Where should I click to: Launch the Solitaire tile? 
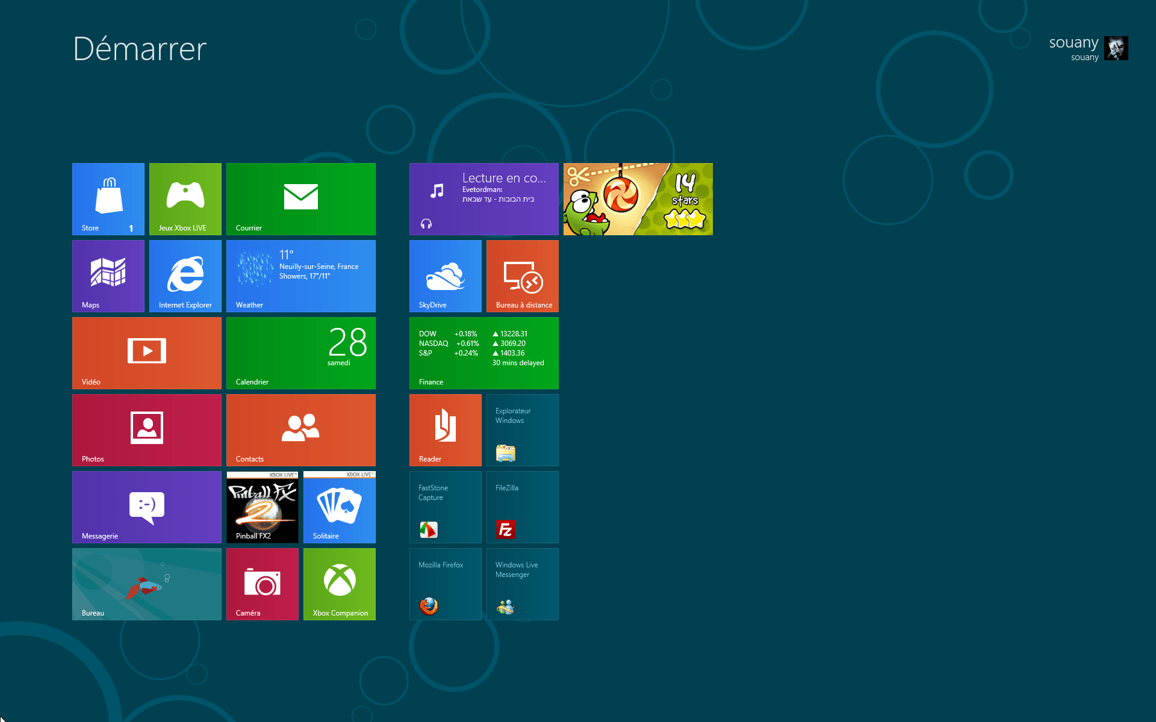click(x=340, y=507)
